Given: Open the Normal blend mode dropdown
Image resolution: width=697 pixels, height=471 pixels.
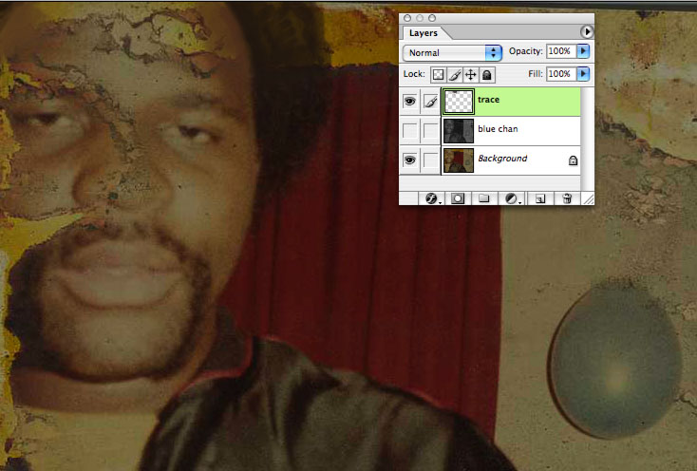Looking at the screenshot, I should tap(452, 53).
